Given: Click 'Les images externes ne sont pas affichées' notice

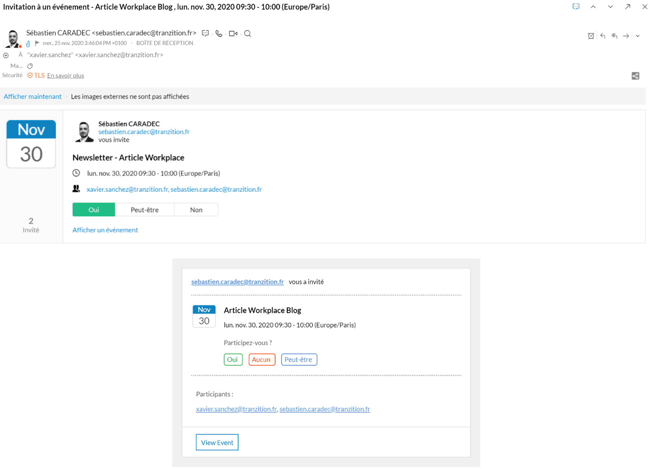Looking at the screenshot, I should [x=130, y=96].
